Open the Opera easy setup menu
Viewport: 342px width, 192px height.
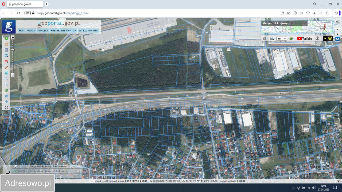[321, 13]
